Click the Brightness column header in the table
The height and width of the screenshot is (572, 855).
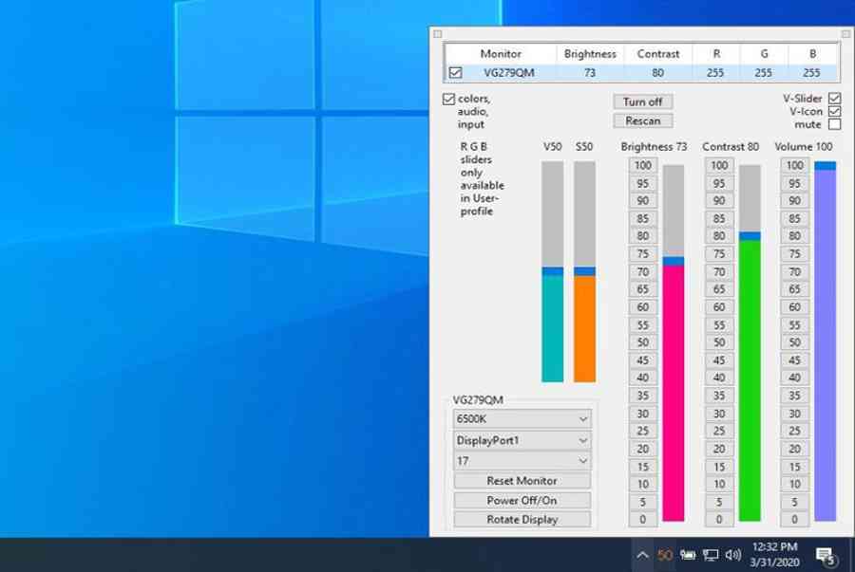[x=590, y=54]
